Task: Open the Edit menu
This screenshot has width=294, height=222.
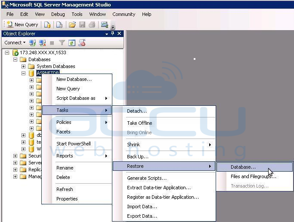Action: (x=24, y=14)
